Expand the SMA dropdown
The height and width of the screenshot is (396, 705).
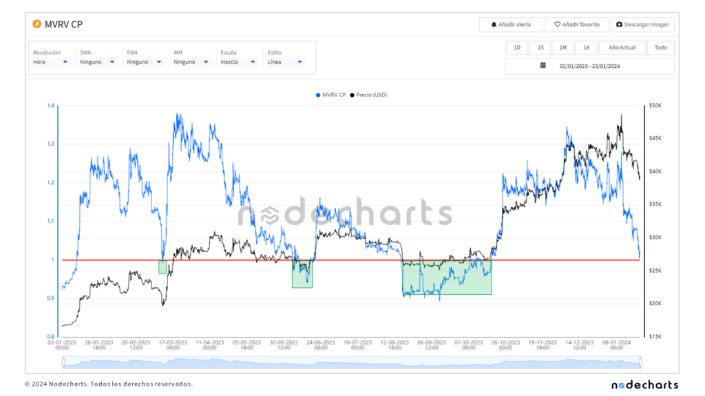[x=98, y=62]
